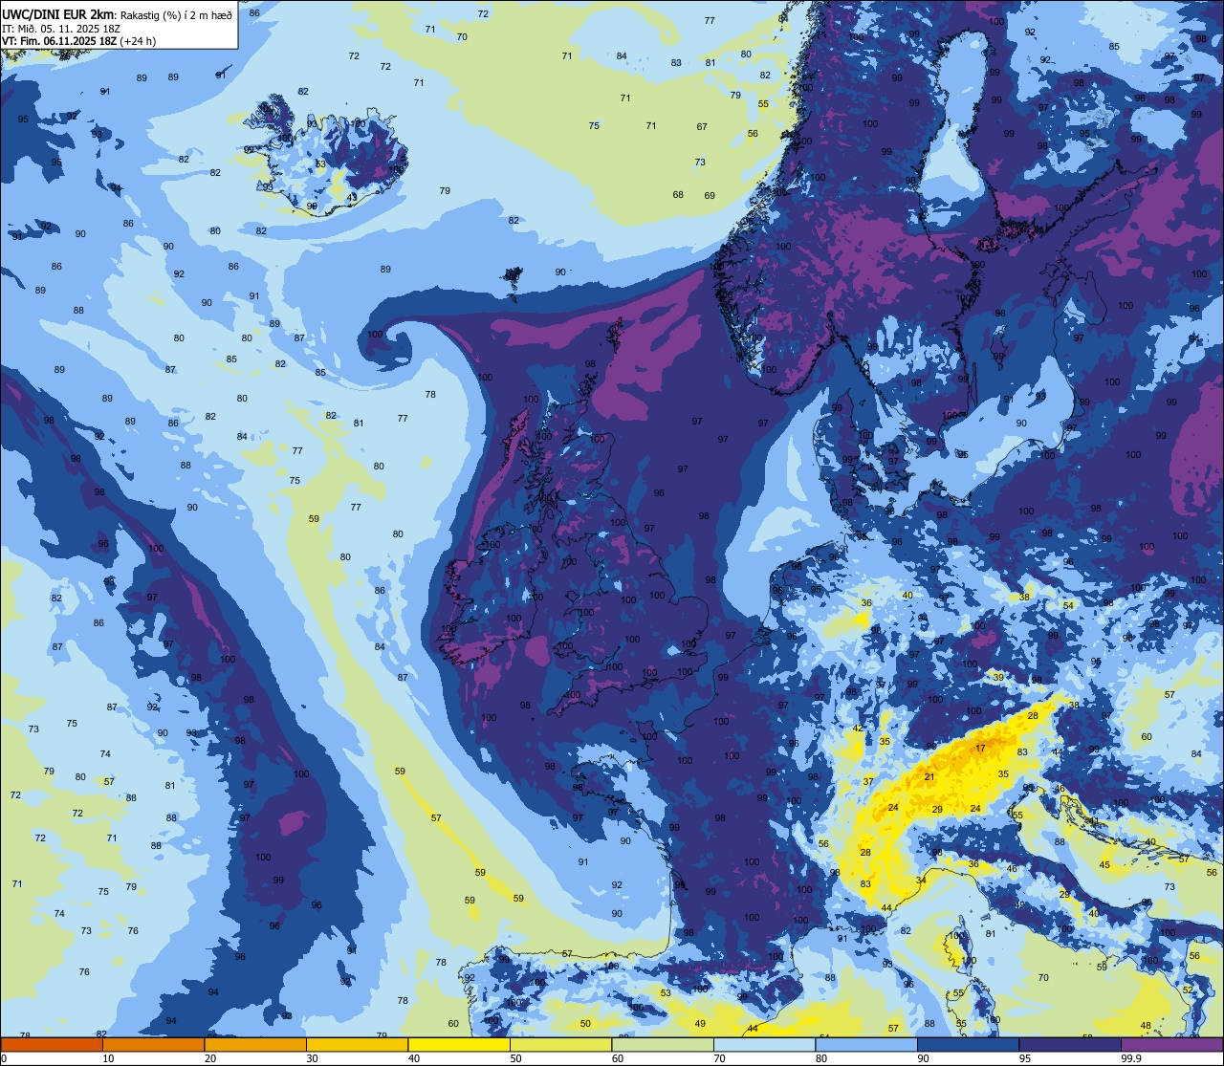This screenshot has width=1224, height=1066.
Task: Click the 90–95% dark blue legend swatch
Action: point(968,1044)
